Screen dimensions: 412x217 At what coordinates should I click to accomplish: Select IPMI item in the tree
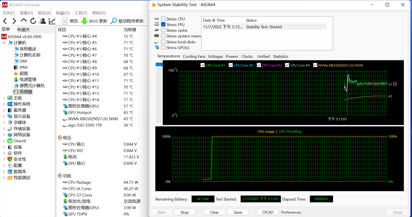click(23, 67)
